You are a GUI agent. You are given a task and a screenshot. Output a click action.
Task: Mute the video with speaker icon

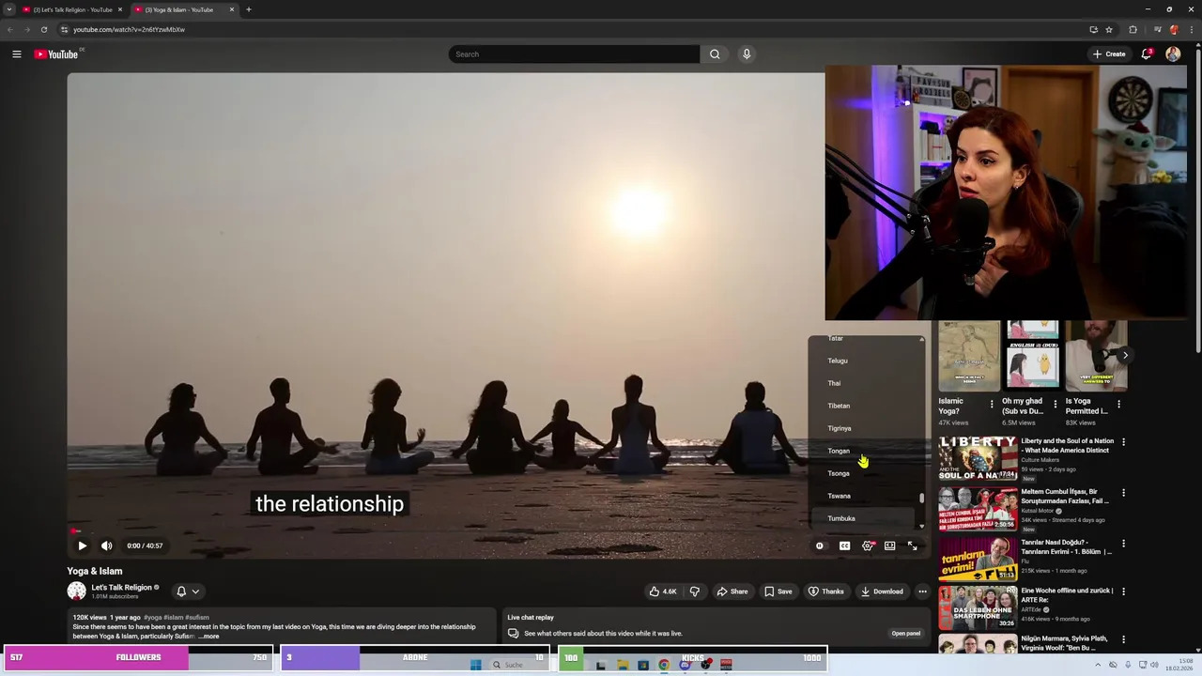pyautogui.click(x=107, y=545)
